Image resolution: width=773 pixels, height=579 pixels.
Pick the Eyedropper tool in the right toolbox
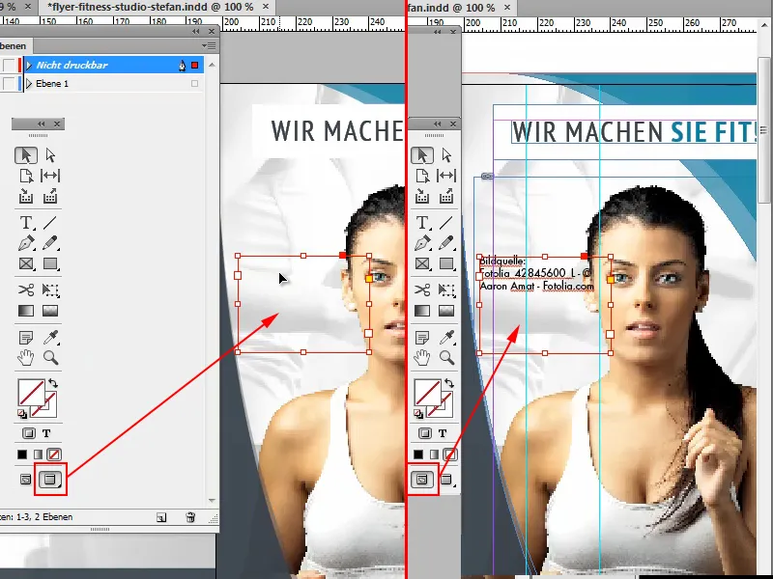447,337
